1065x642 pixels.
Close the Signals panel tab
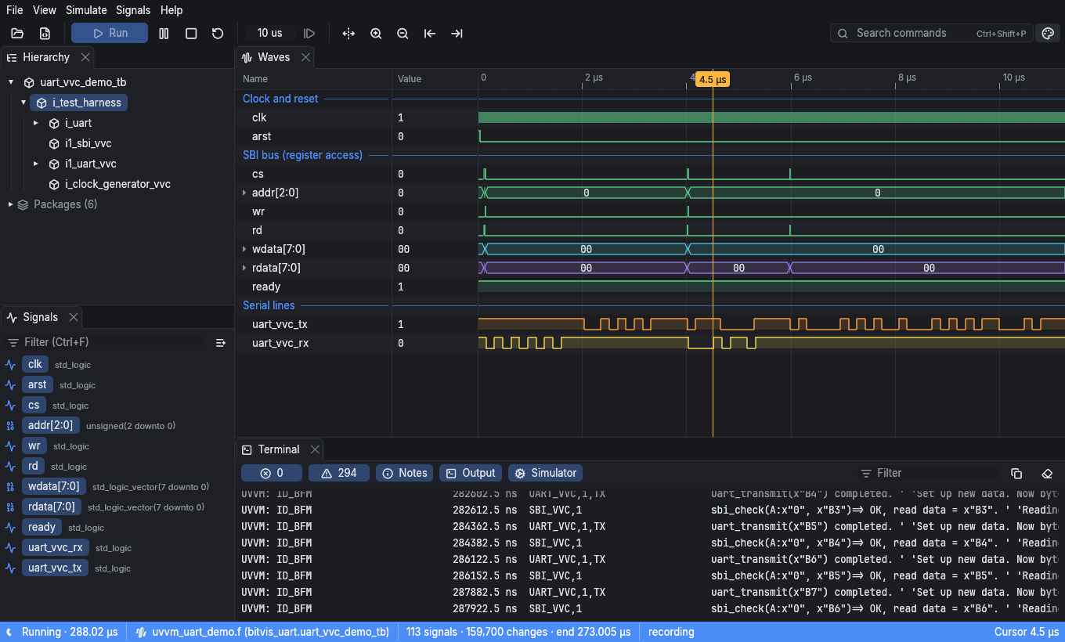coord(73,317)
